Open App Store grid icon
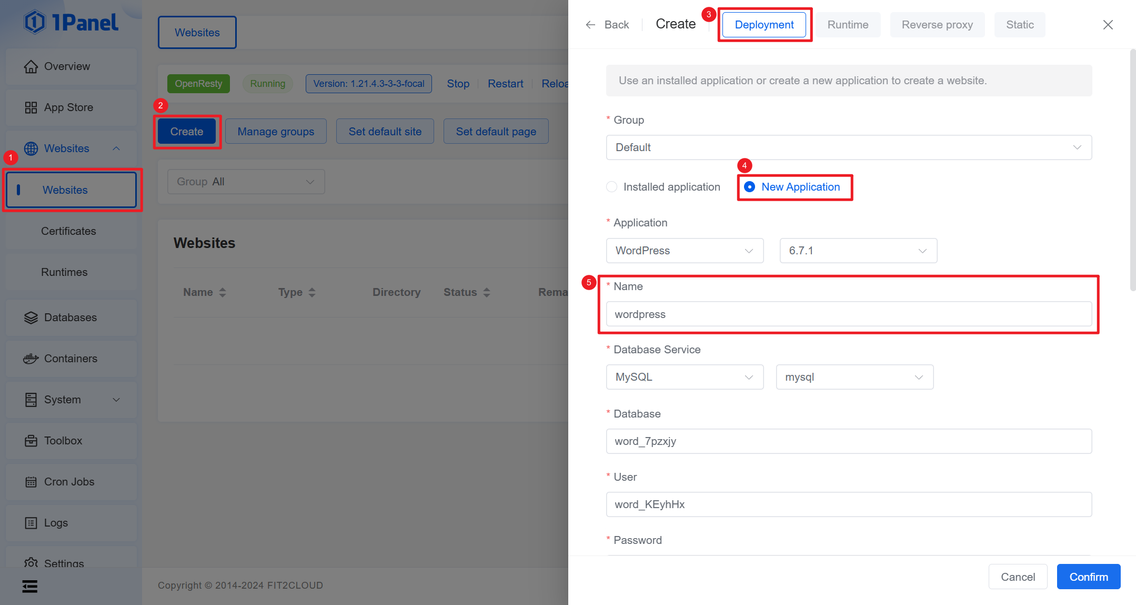Viewport: 1136px width, 605px height. (31, 108)
